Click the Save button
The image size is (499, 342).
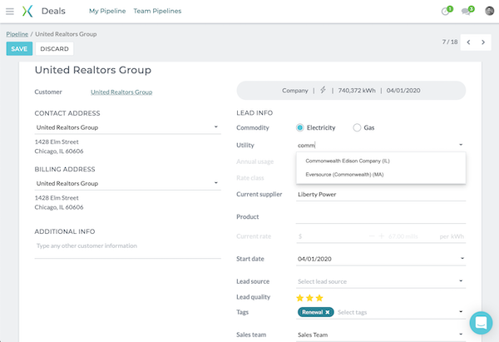click(19, 49)
